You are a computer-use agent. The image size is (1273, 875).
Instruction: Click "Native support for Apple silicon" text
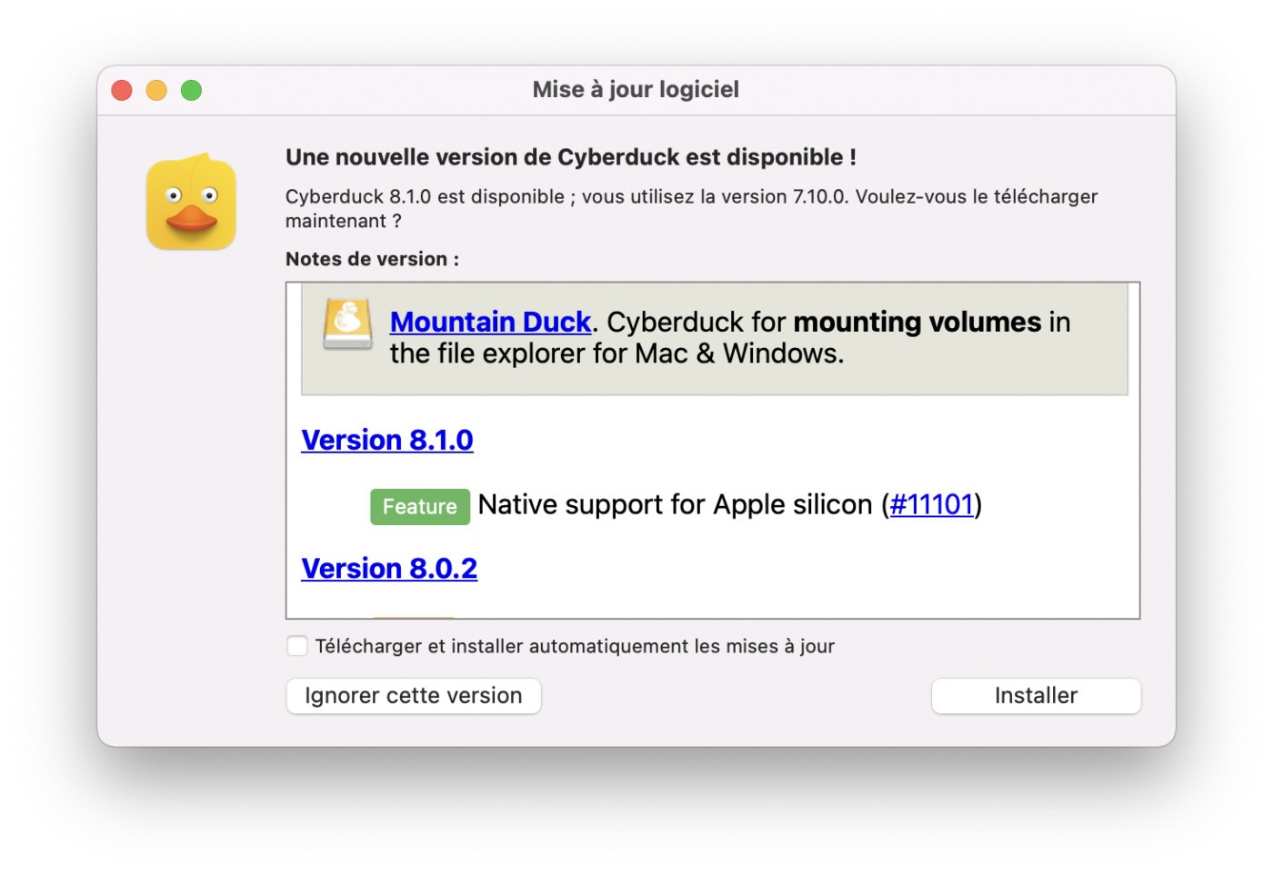pyautogui.click(x=675, y=504)
